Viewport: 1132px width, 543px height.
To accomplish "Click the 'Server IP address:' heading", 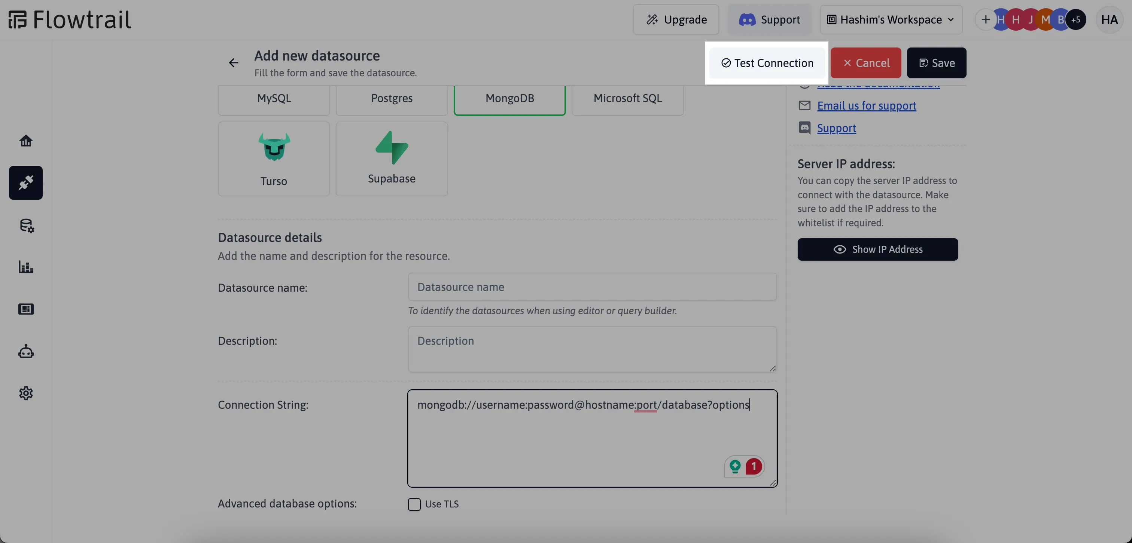I will (x=846, y=164).
